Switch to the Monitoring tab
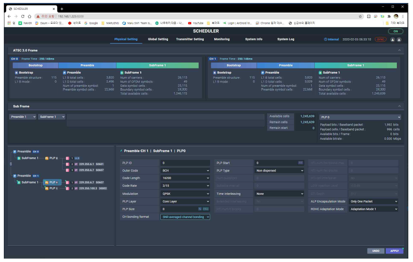 coord(222,39)
